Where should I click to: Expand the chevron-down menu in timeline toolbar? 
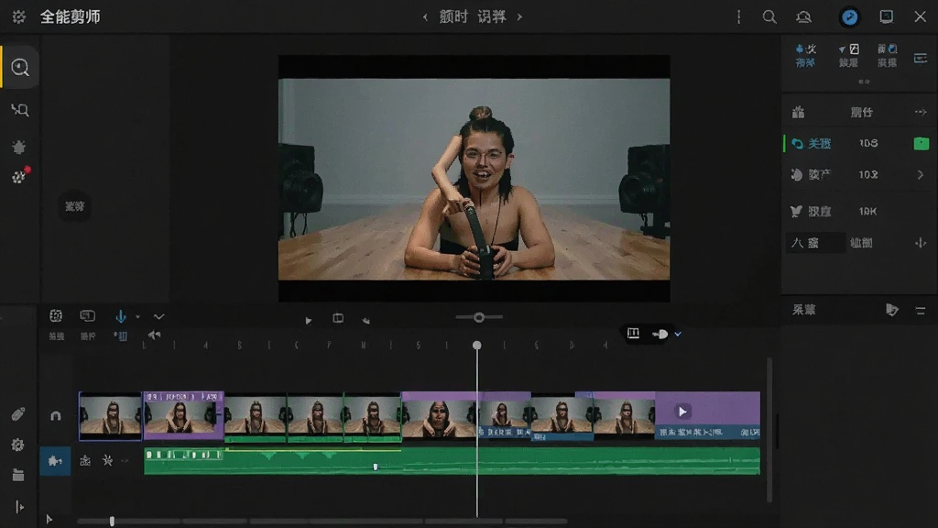click(158, 316)
